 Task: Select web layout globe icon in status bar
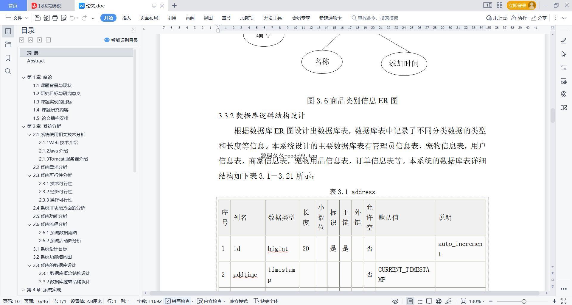coord(439,301)
